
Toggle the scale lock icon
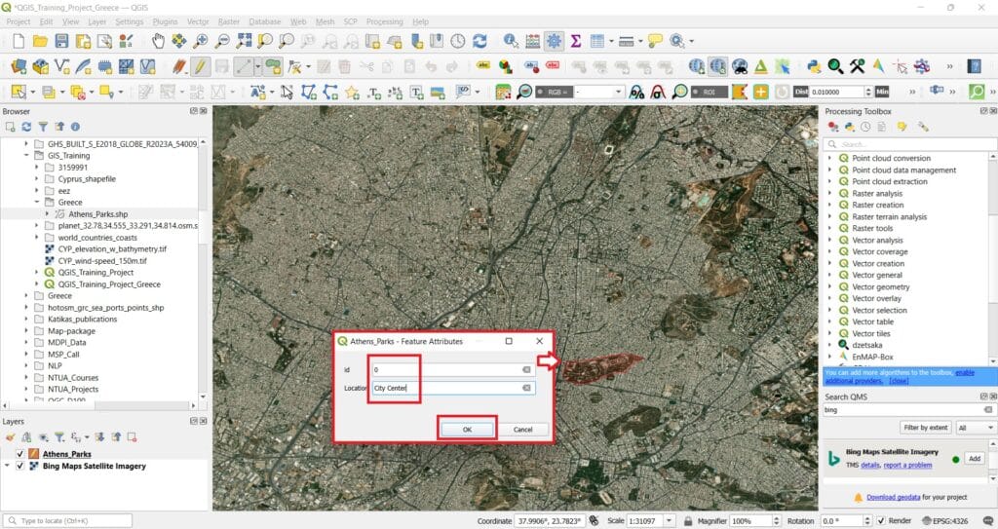(x=687, y=521)
